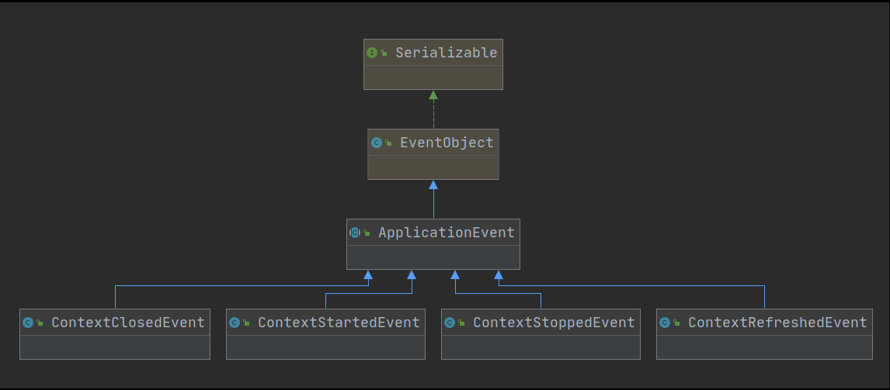This screenshot has height=390, width=890.
Task: Click the empty compartment under ApplicationEvent
Action: pos(433,257)
